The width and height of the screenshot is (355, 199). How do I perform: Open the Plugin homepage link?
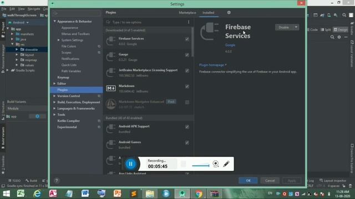[212, 65]
